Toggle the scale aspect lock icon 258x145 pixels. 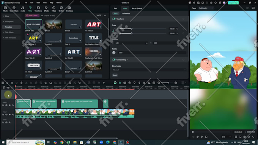pos(113,31)
